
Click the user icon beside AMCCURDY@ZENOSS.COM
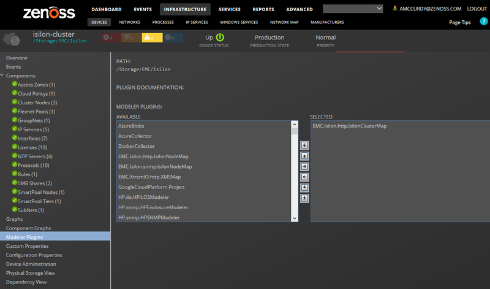tap(395, 9)
